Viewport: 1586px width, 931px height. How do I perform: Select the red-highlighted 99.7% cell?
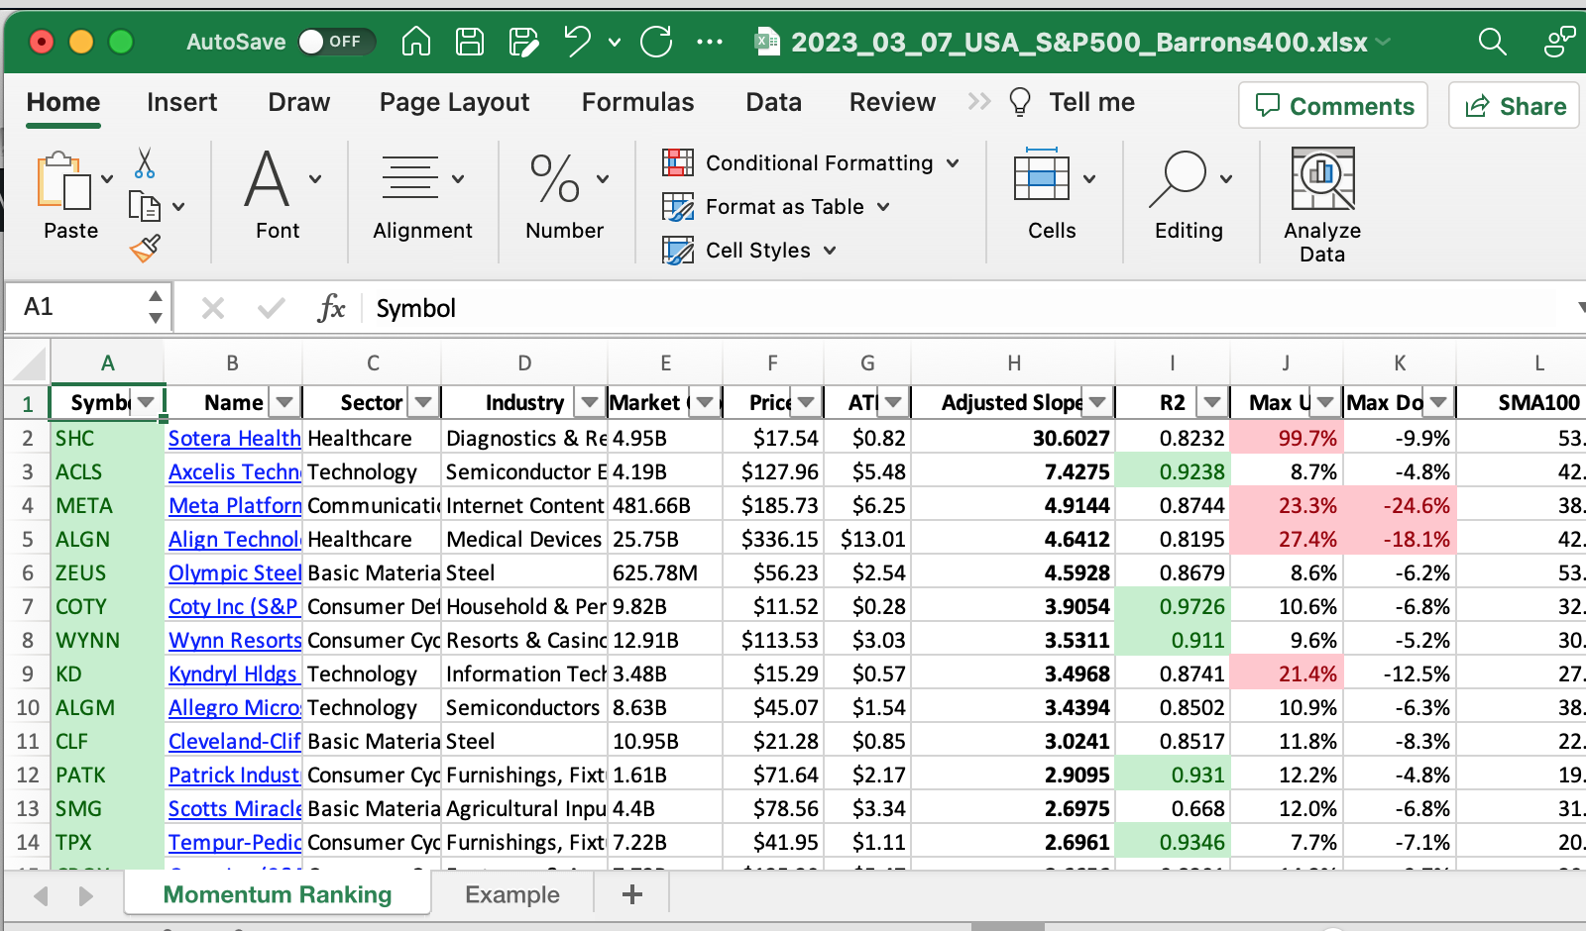[x=1287, y=438]
